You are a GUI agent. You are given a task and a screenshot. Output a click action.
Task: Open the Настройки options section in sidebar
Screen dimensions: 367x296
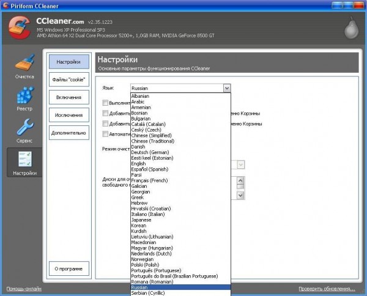coord(24,163)
